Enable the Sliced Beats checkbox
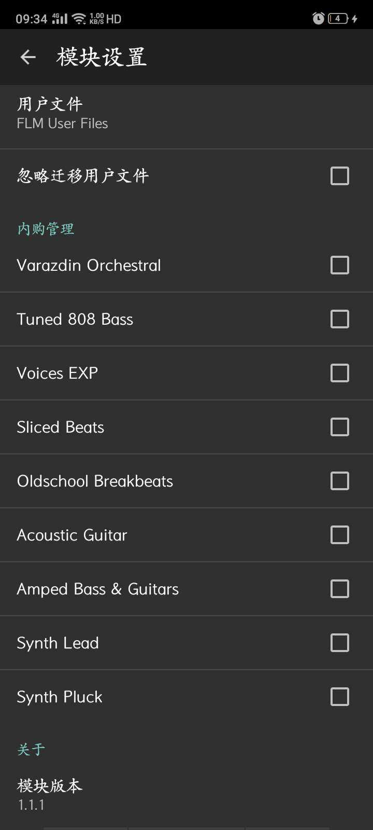The height and width of the screenshot is (830, 373). 340,427
